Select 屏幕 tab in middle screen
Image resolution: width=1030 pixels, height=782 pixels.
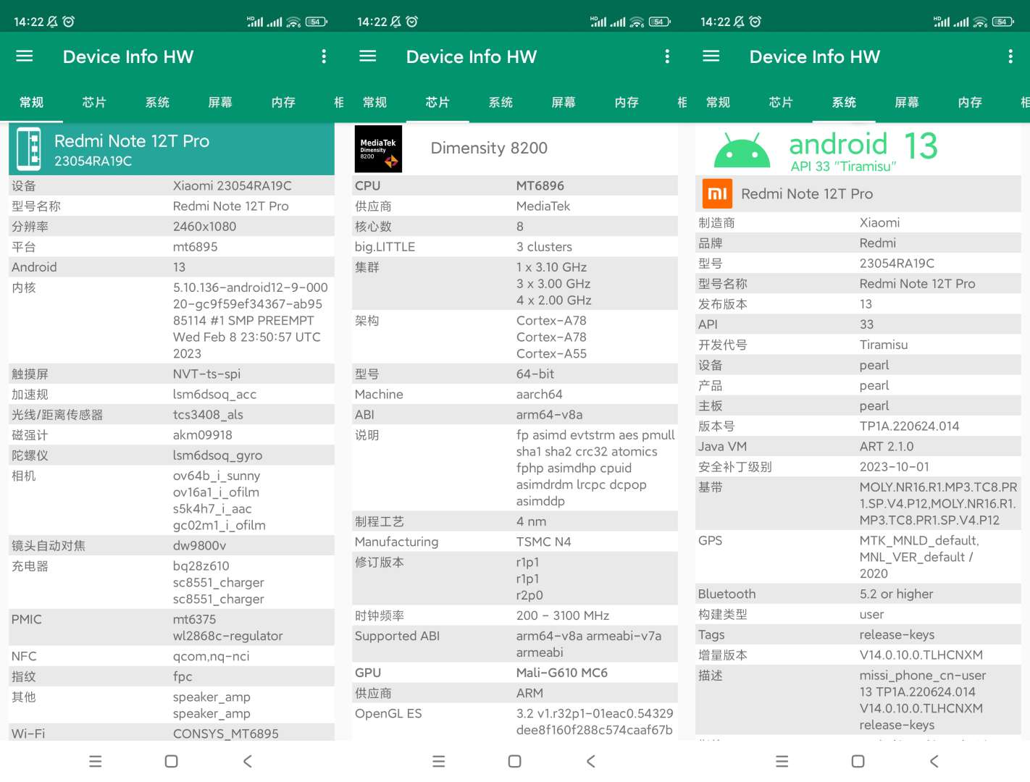pos(564,102)
